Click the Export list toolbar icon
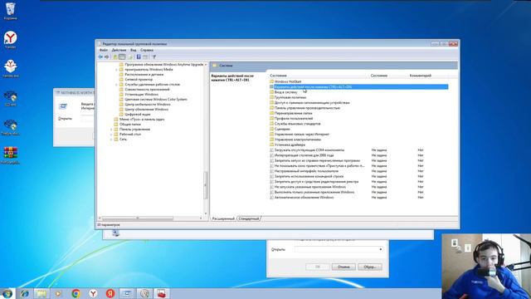 [x=130, y=57]
